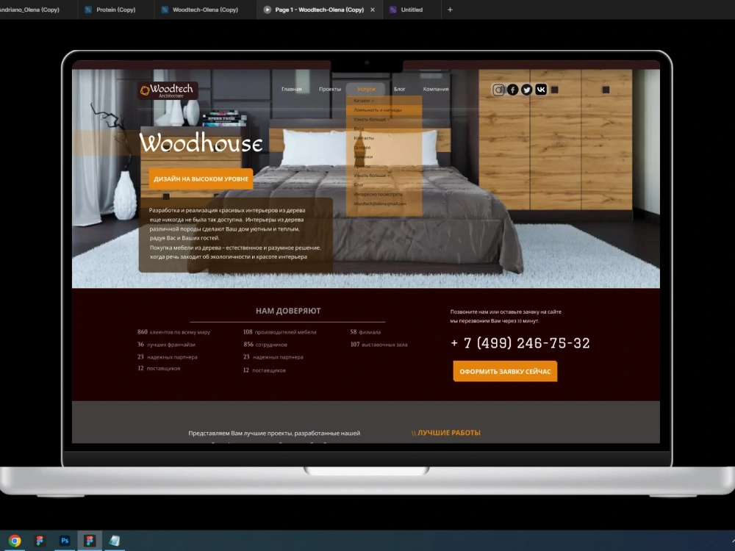Open the VK social icon
Screen dimensions: 735x551
(541, 90)
